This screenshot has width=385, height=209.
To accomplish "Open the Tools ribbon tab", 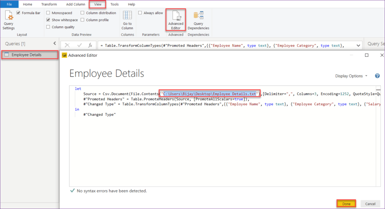I will (x=114, y=4).
